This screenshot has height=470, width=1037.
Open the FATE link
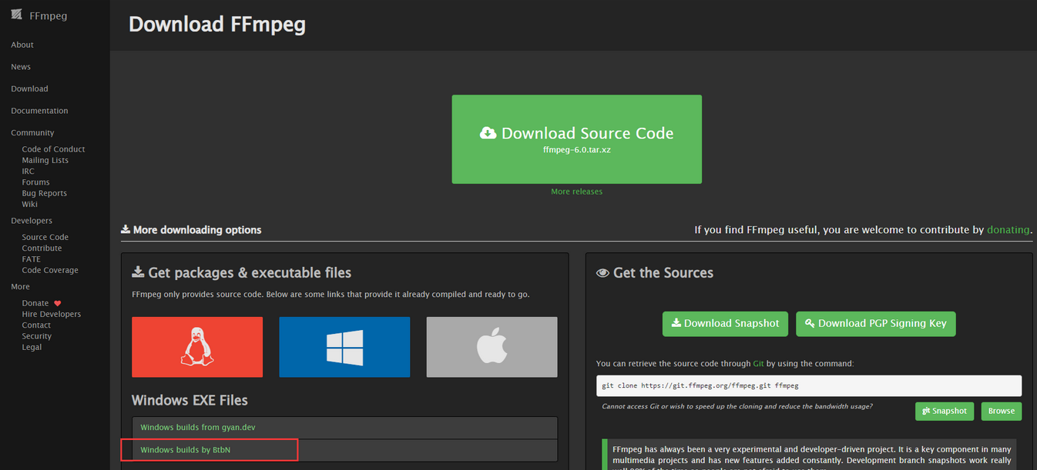[x=31, y=259]
